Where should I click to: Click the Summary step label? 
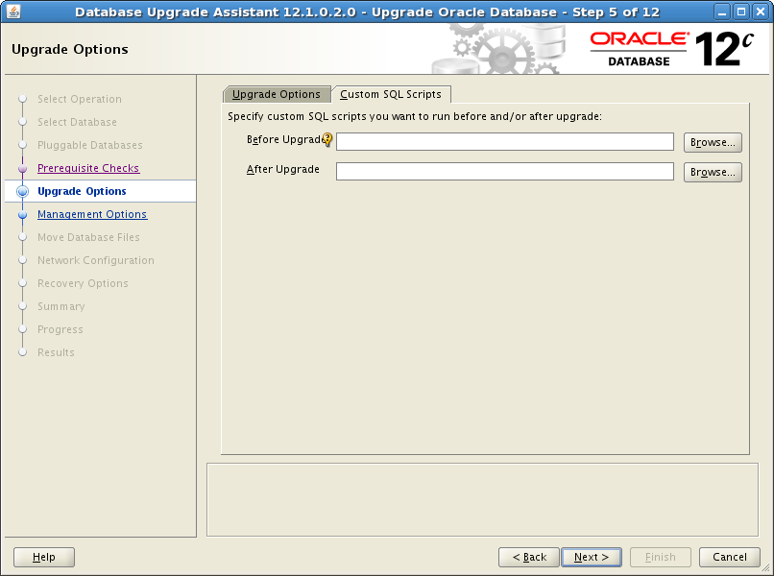(x=61, y=306)
